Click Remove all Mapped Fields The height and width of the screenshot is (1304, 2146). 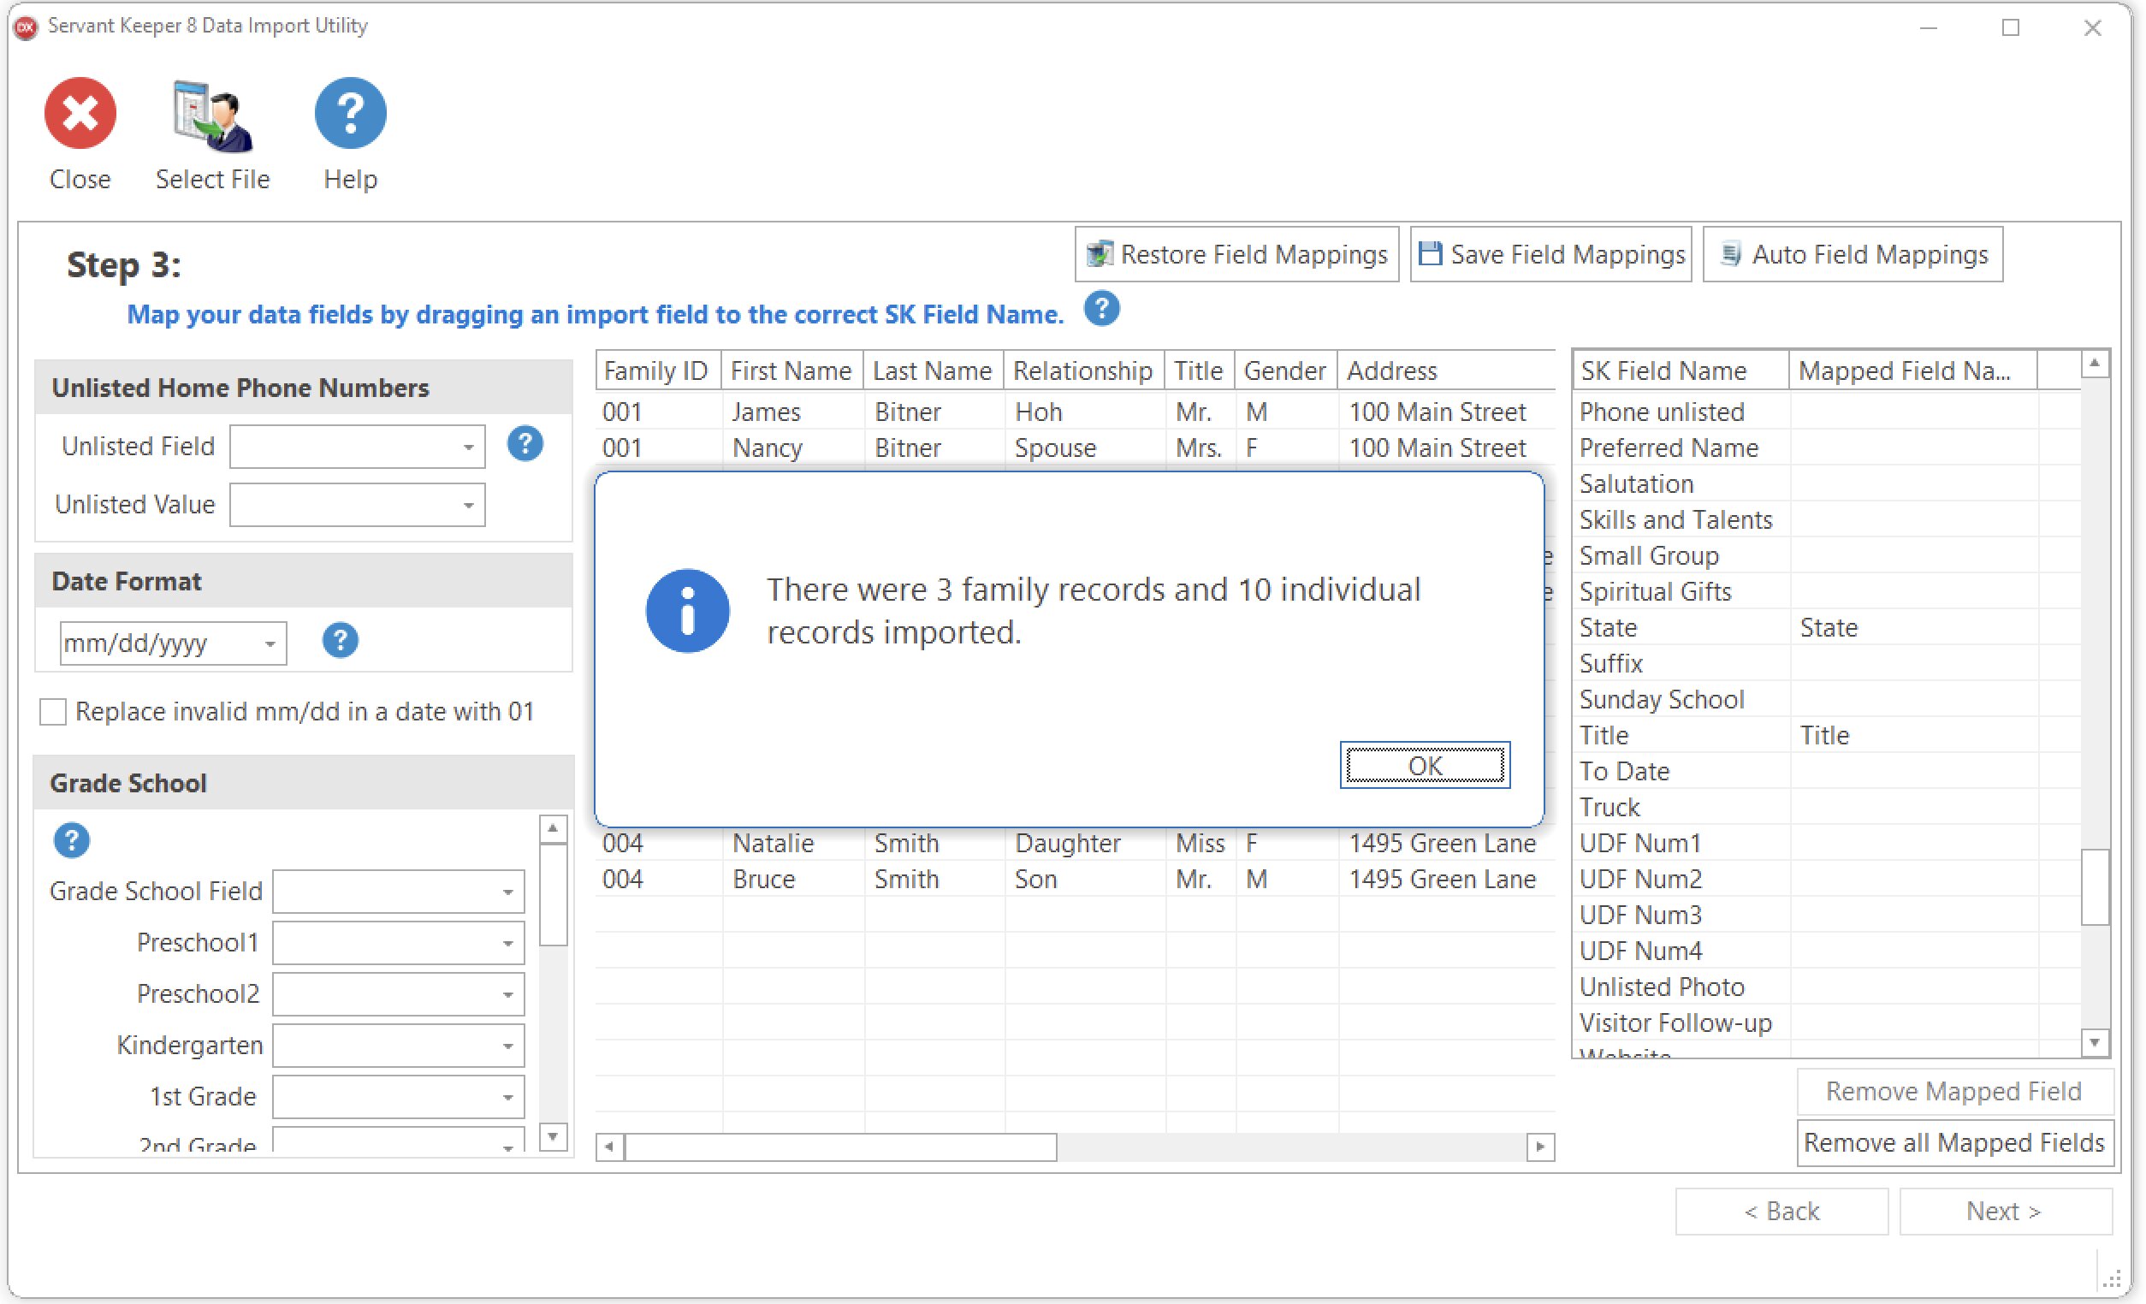[1953, 1142]
